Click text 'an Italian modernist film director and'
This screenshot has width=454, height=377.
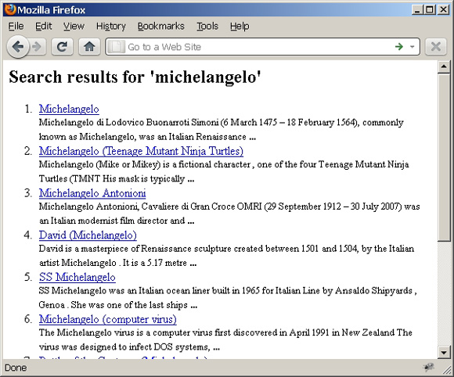pyautogui.click(x=112, y=221)
